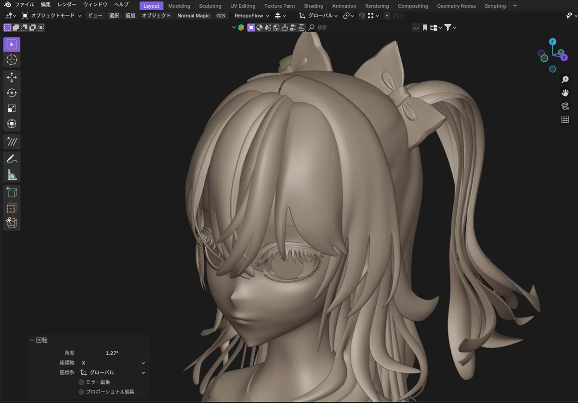
Task: Select the Add Cube tool
Action: click(12, 192)
